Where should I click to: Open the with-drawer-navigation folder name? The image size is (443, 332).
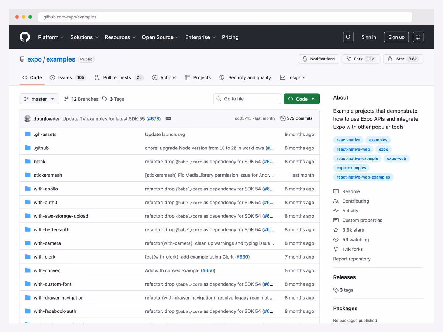59,298
